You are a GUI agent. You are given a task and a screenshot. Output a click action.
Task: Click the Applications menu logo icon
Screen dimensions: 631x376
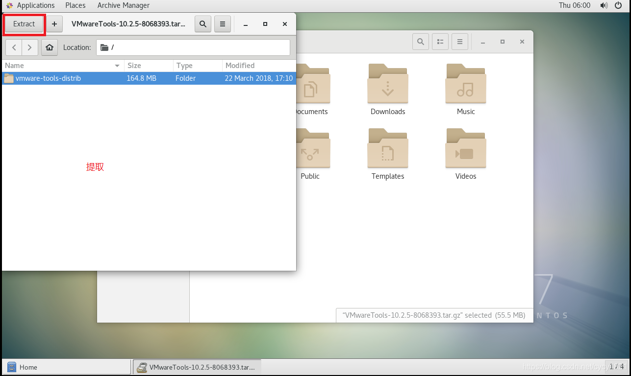click(x=9, y=5)
